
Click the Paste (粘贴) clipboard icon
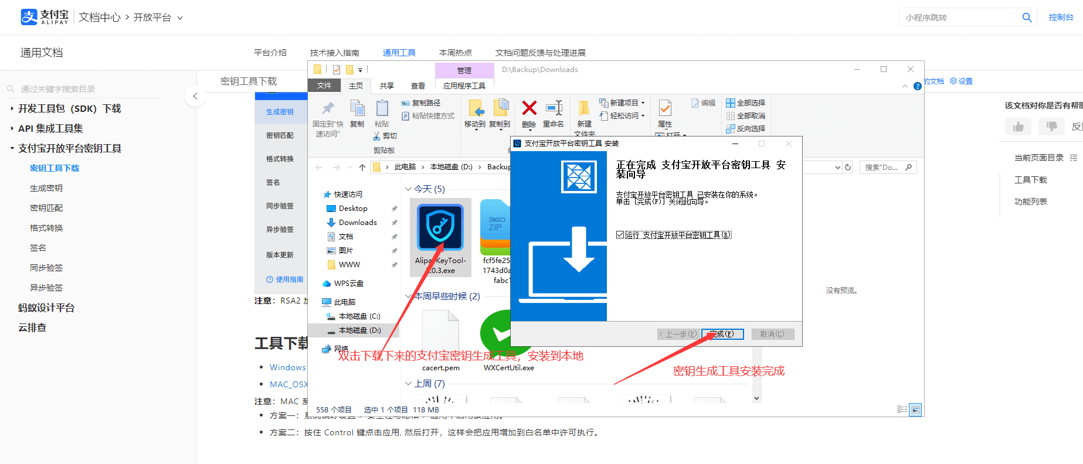point(382,108)
